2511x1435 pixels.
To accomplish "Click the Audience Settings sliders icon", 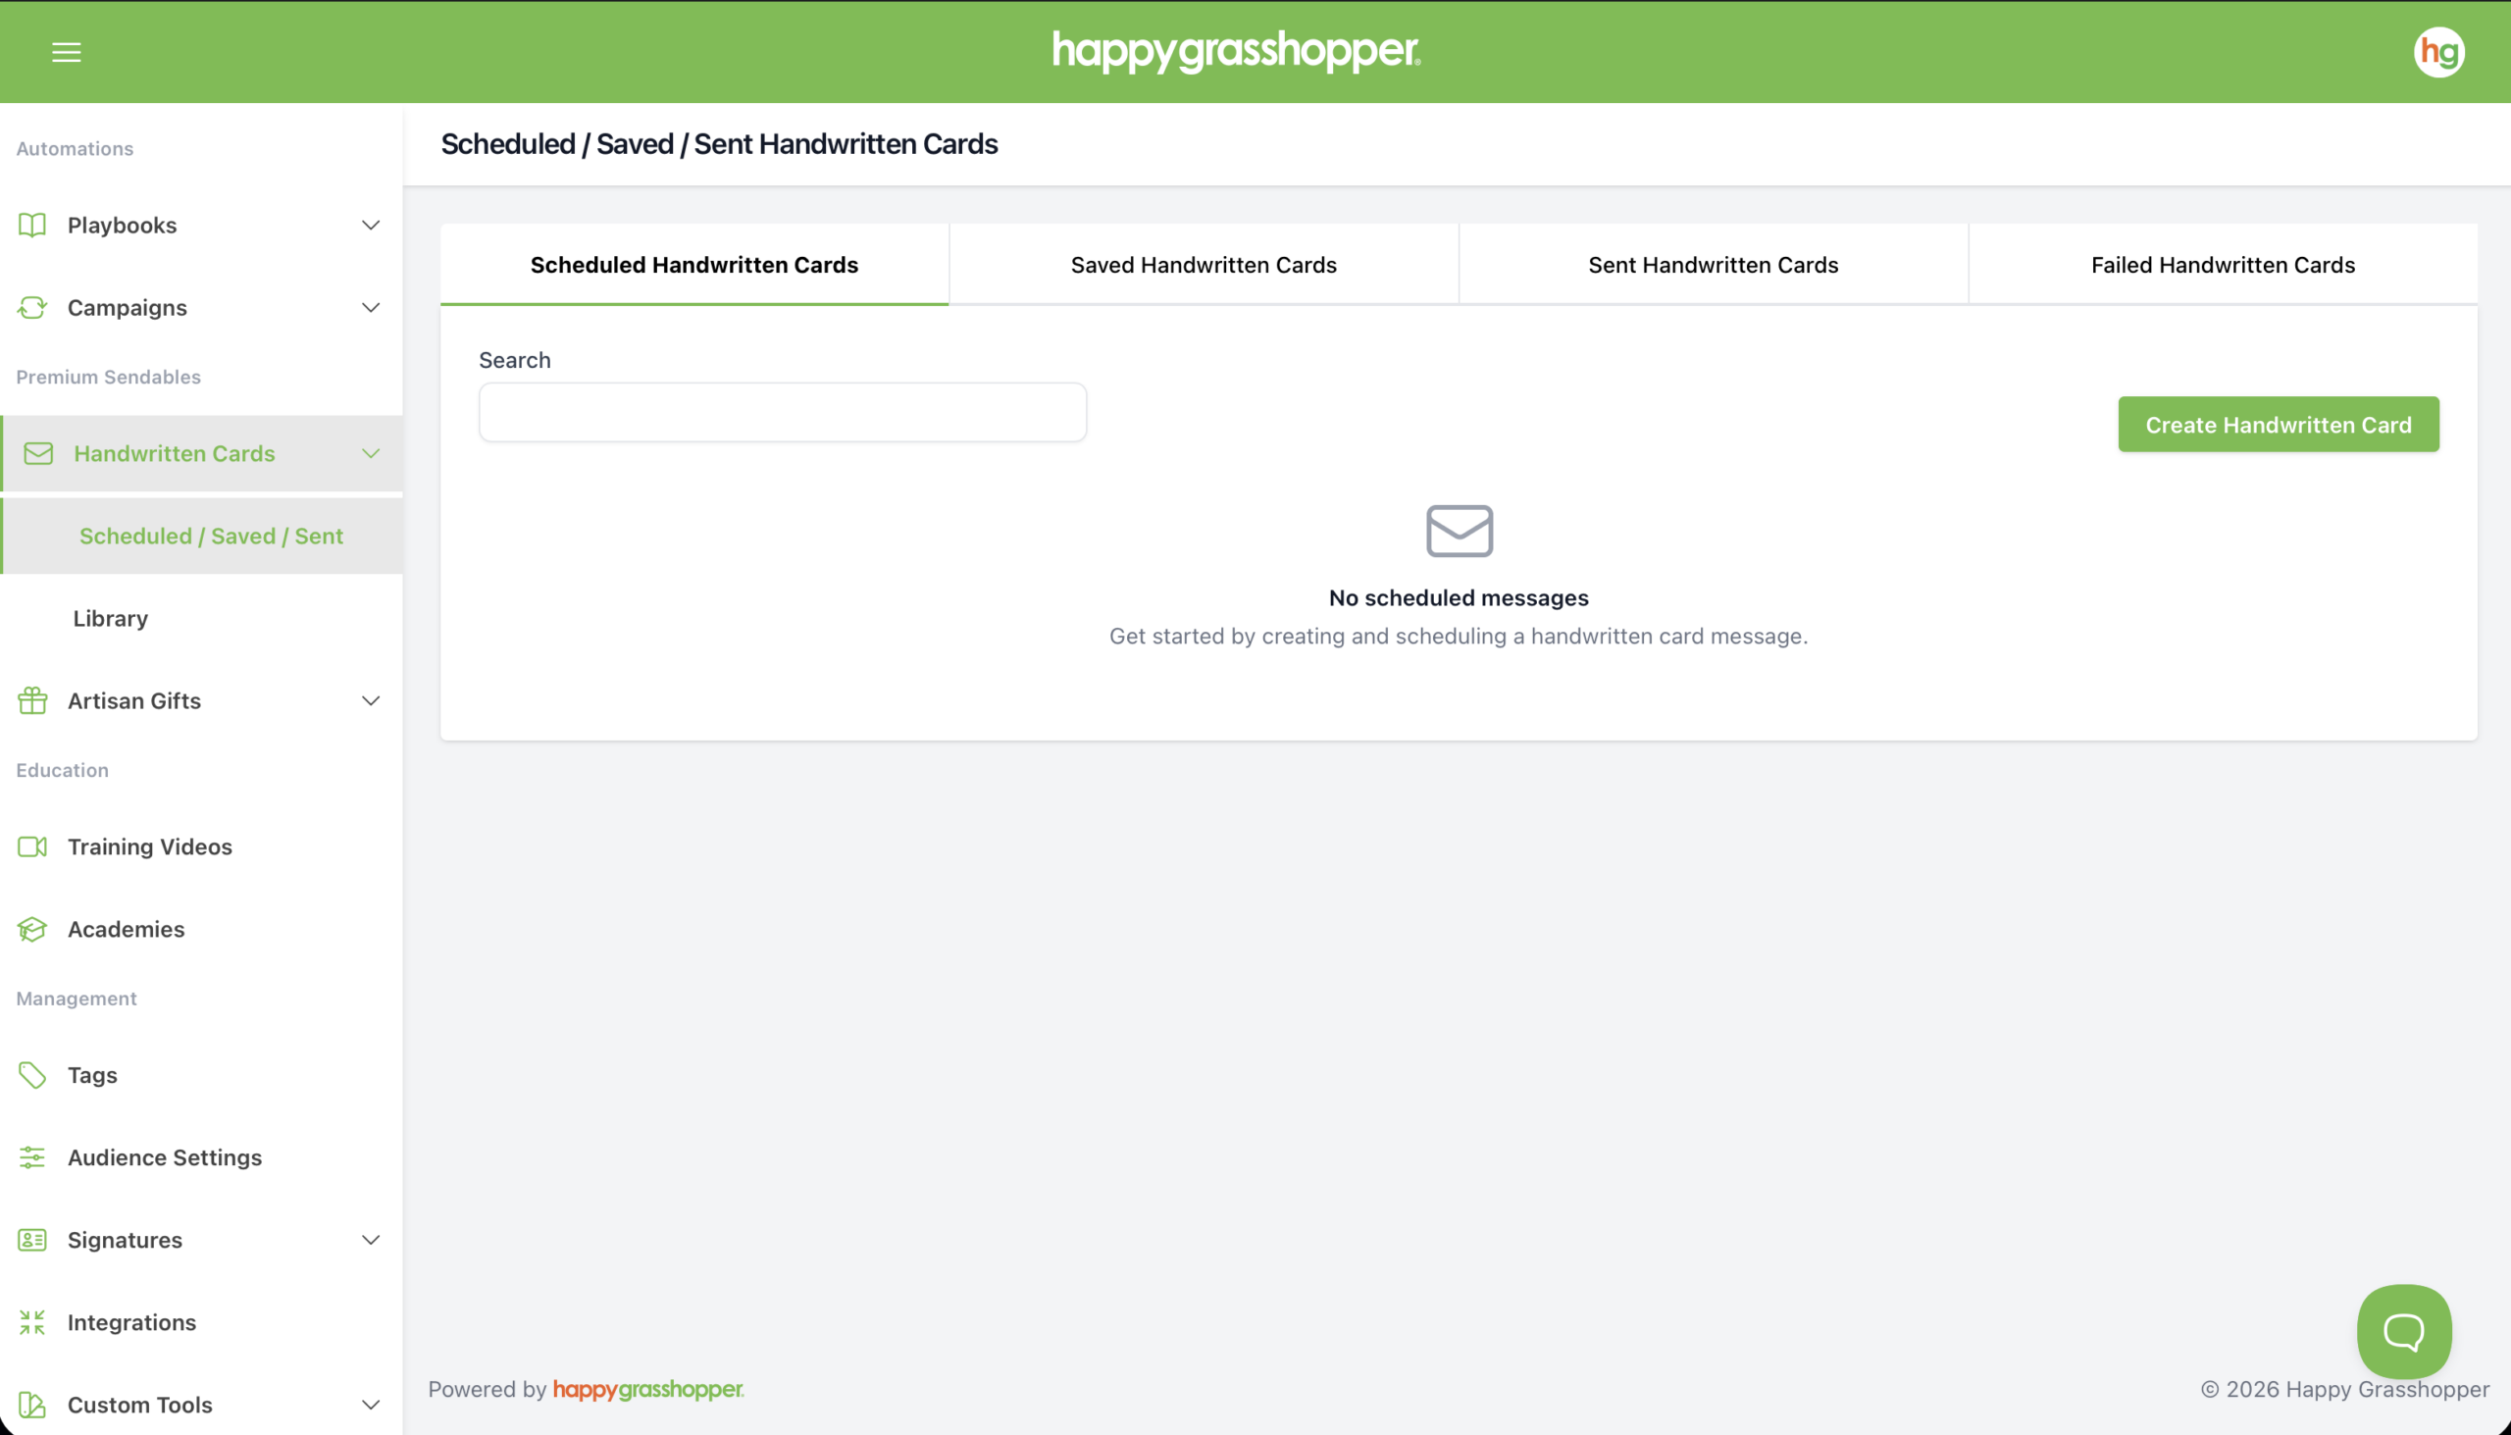I will click(x=32, y=1157).
